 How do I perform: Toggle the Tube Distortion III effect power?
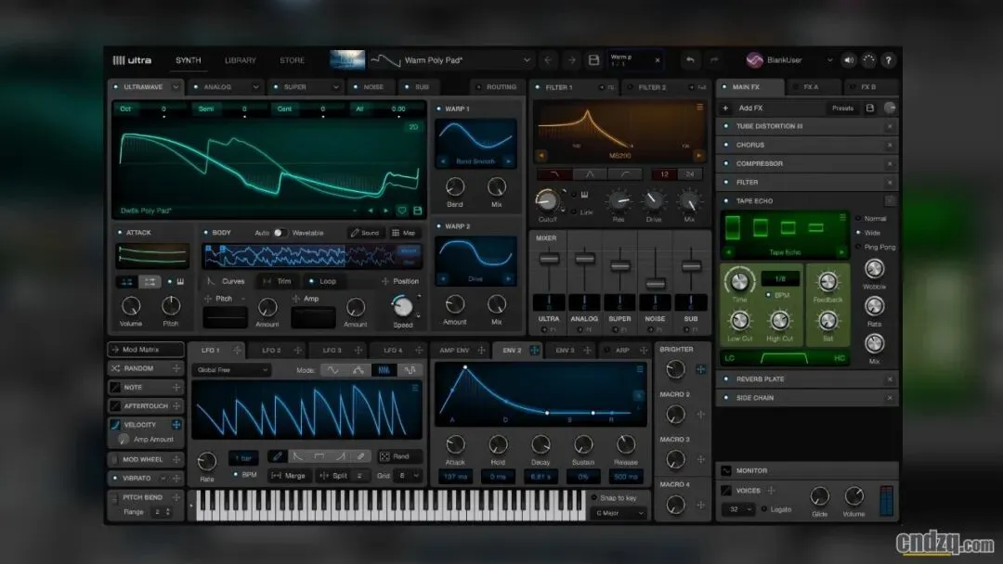tap(726, 126)
